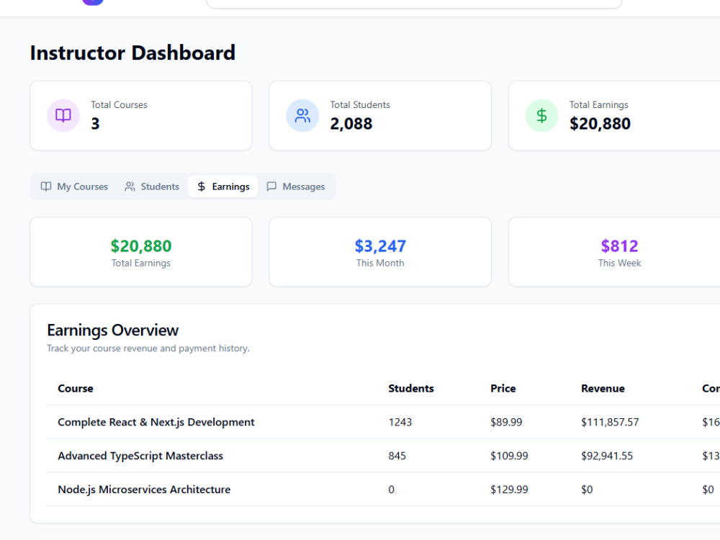Click the 845 students cell
The image size is (720, 540).
click(397, 456)
